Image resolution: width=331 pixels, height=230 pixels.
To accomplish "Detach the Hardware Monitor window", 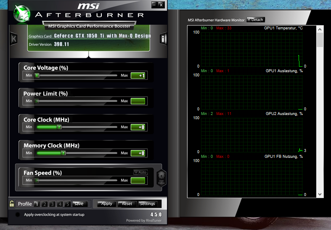I will pyautogui.click(x=255, y=20).
